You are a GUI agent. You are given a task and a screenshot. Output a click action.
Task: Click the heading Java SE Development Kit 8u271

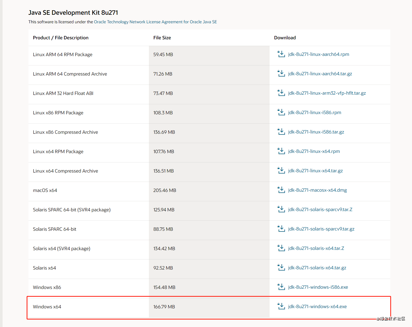pos(73,13)
